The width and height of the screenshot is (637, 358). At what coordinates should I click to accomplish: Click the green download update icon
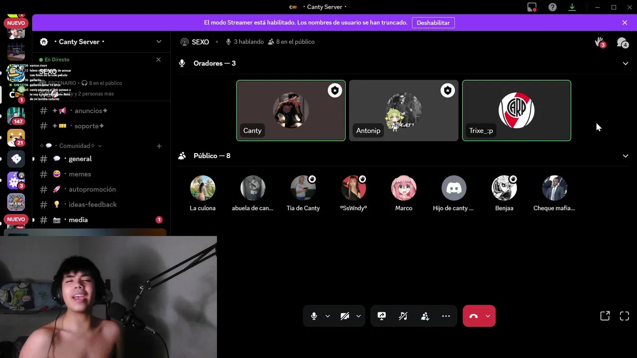click(x=572, y=7)
